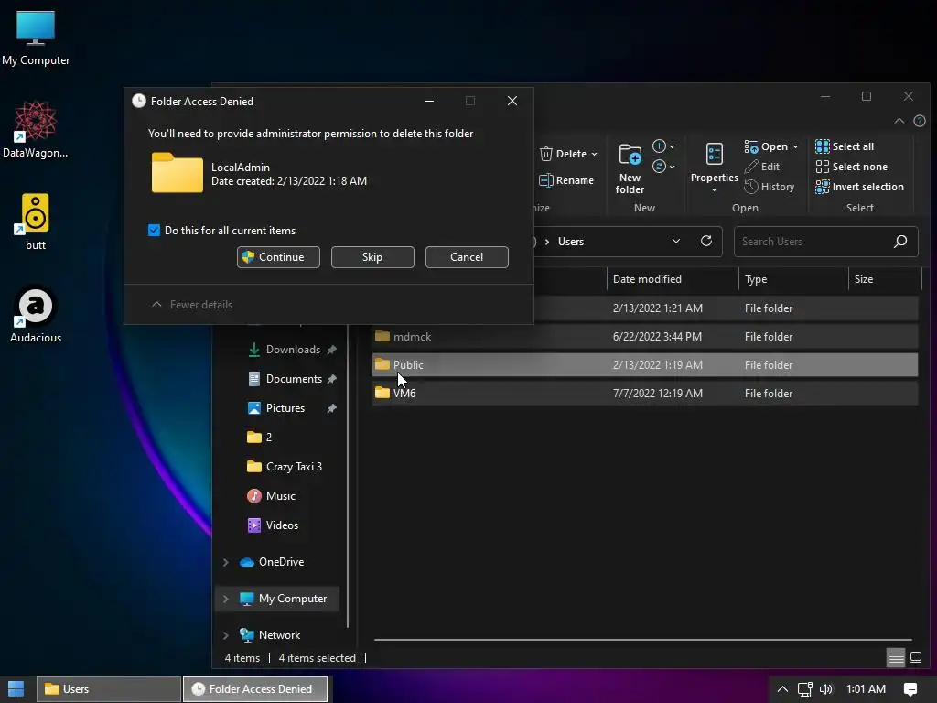
Task: Sort by Type column header
Action: pyautogui.click(x=793, y=279)
